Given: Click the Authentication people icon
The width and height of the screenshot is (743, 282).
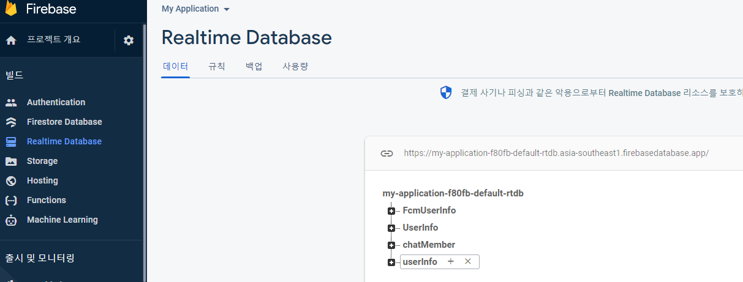Looking at the screenshot, I should coord(11,102).
